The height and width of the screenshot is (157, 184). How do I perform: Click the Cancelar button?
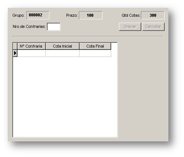[154, 27]
